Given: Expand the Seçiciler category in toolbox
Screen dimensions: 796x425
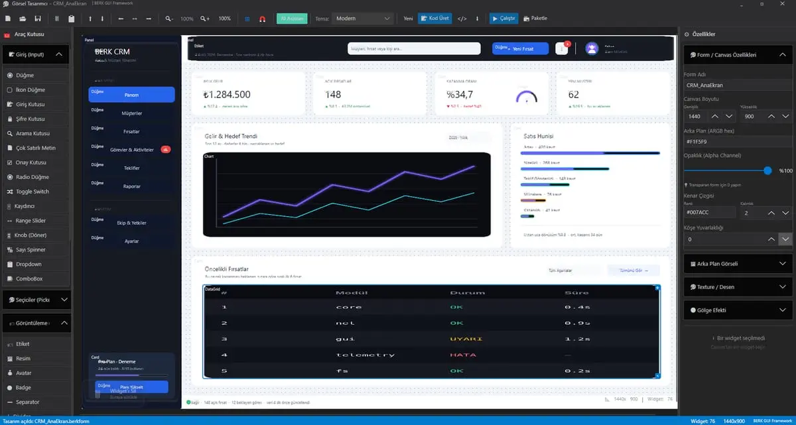Looking at the screenshot, I should coord(36,300).
